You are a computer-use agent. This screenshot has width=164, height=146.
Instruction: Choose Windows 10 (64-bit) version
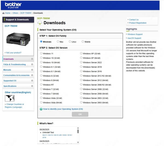[x=41, y=62]
